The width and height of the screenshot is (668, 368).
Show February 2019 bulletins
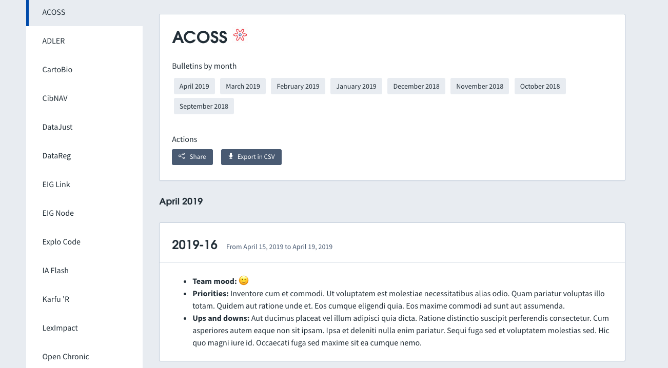click(298, 86)
